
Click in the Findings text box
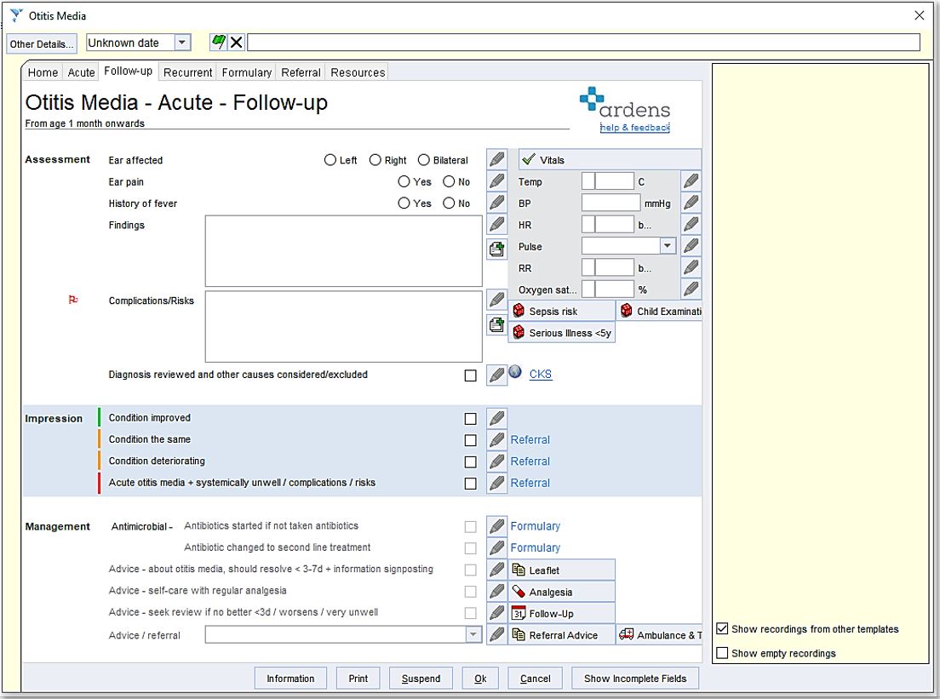pyautogui.click(x=343, y=251)
